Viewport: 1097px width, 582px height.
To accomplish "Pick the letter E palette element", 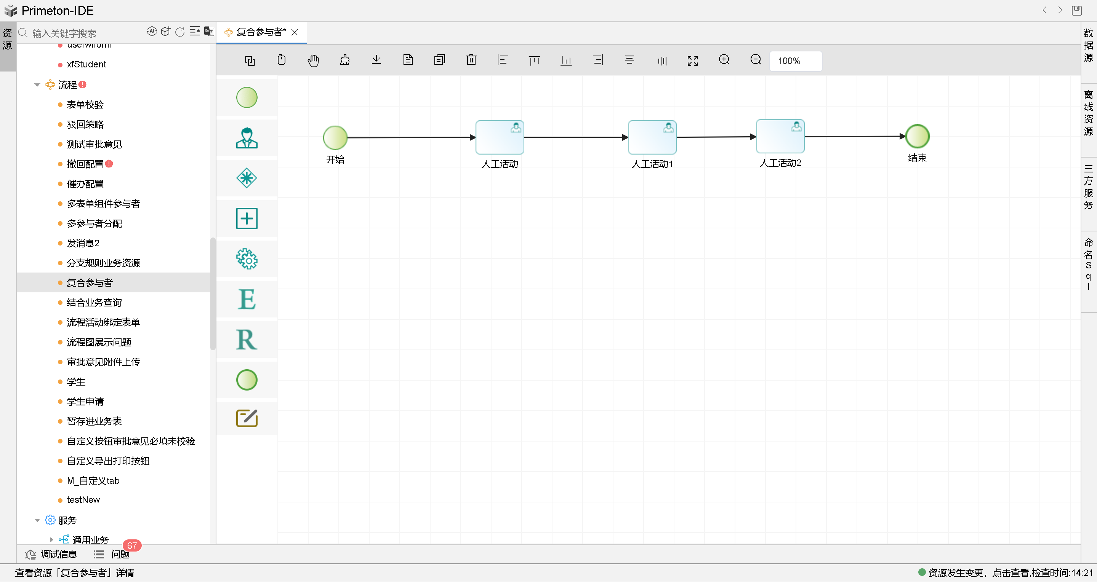I will [247, 299].
